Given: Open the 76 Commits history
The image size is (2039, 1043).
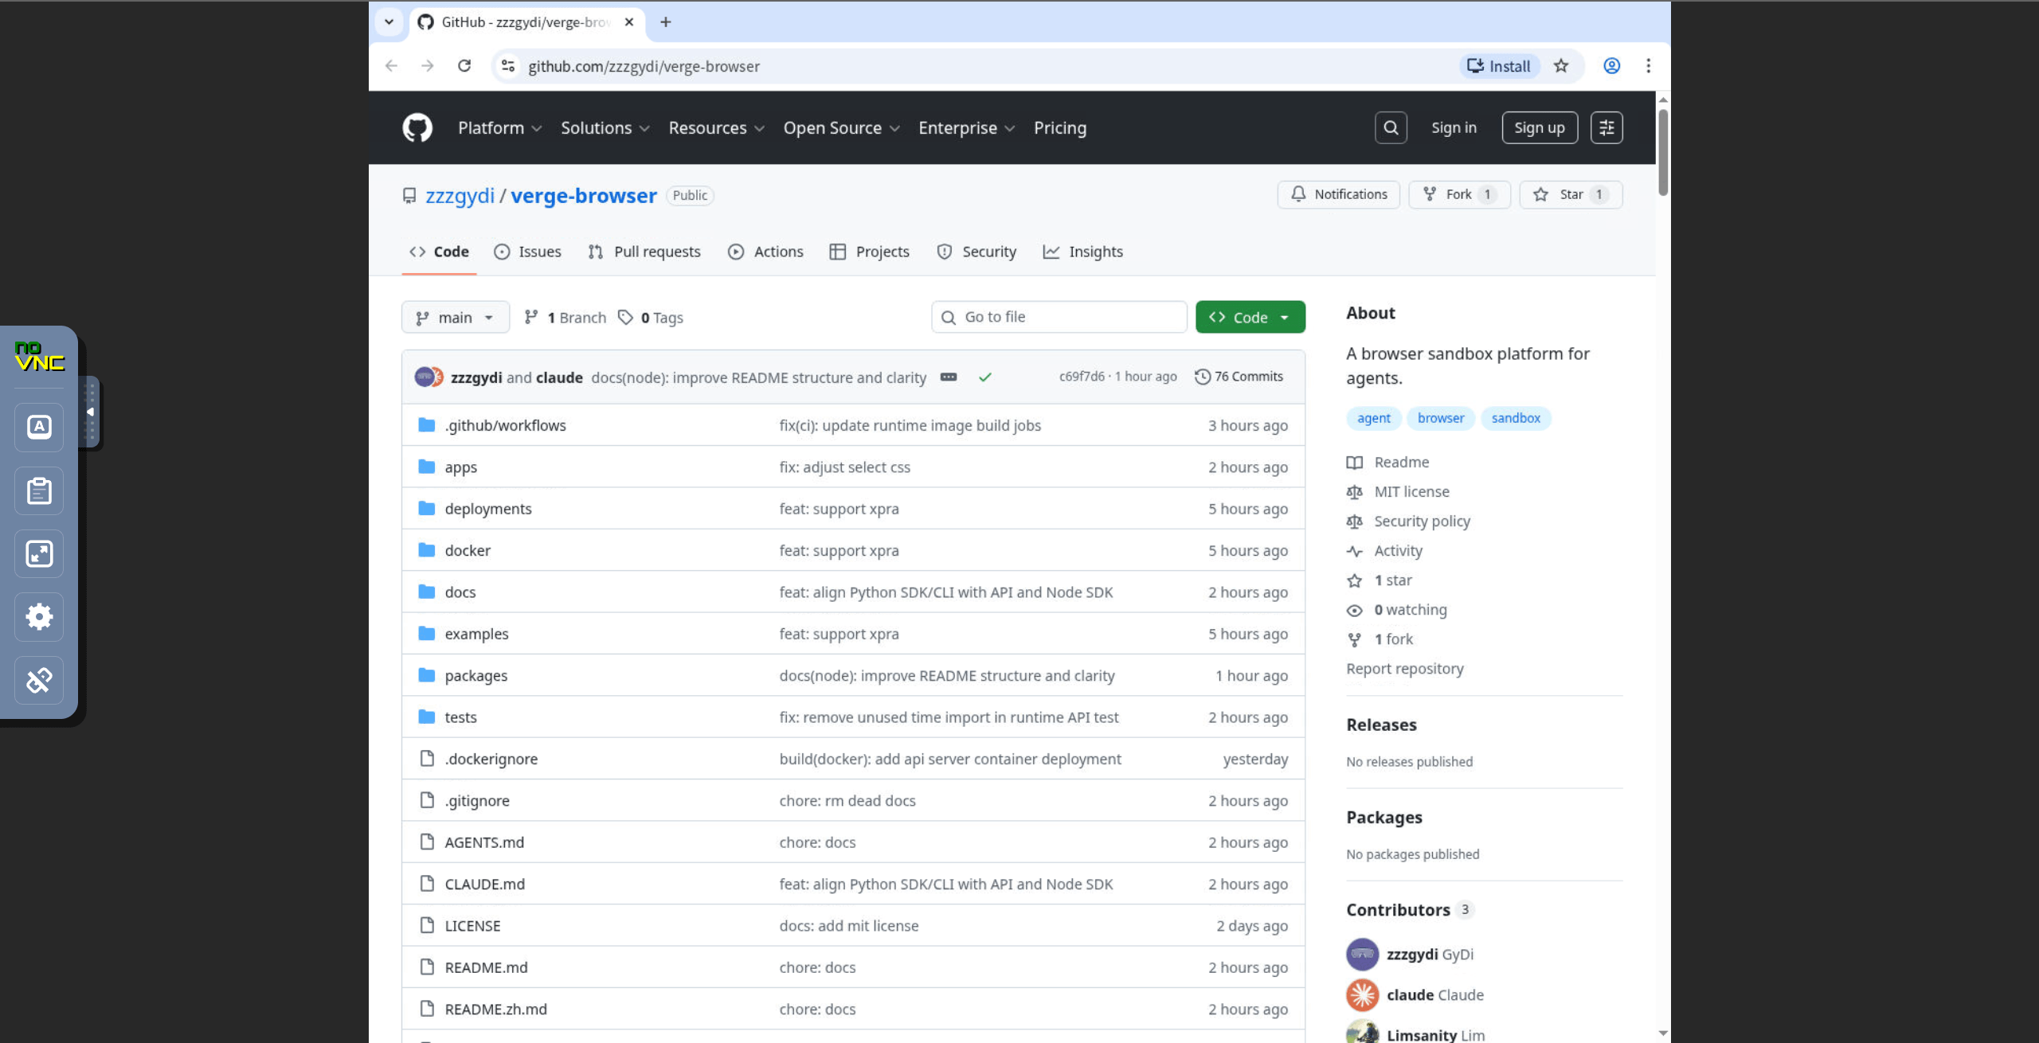Looking at the screenshot, I should pyautogui.click(x=1239, y=377).
